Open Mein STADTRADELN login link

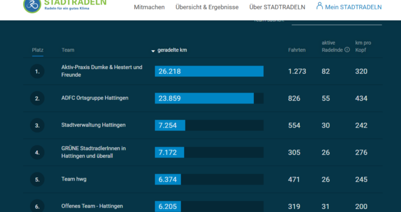coord(353,7)
